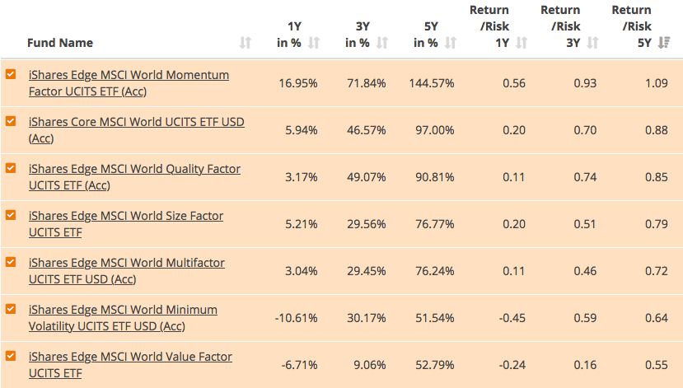The image size is (683, 388).
Task: Click the Fund Name column header text
Action: pyautogui.click(x=60, y=43)
